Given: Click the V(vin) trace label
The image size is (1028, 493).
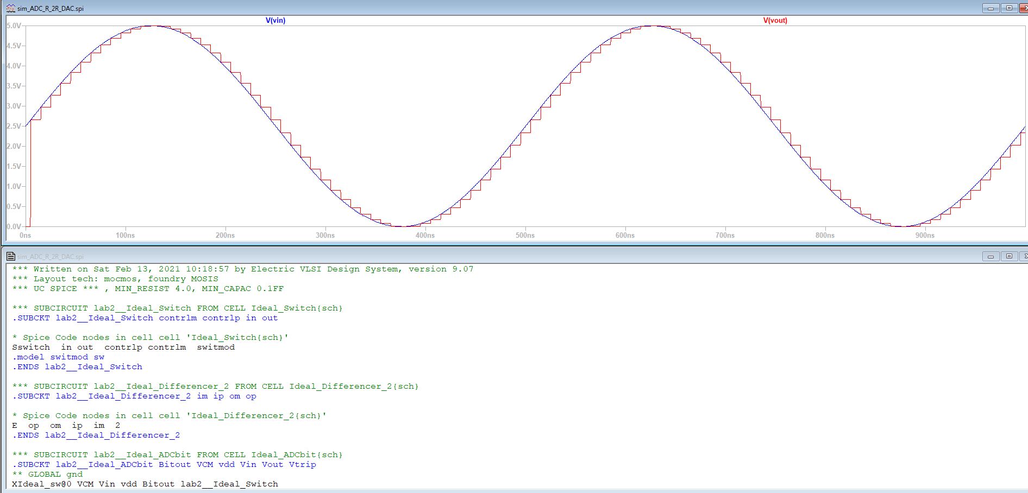Looking at the screenshot, I should (x=275, y=21).
